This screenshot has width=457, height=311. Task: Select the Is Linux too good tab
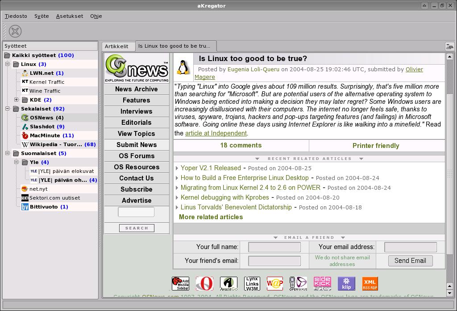(x=176, y=46)
